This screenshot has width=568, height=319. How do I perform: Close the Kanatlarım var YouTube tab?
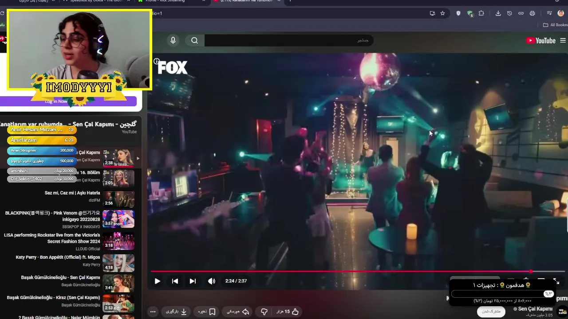279,1
